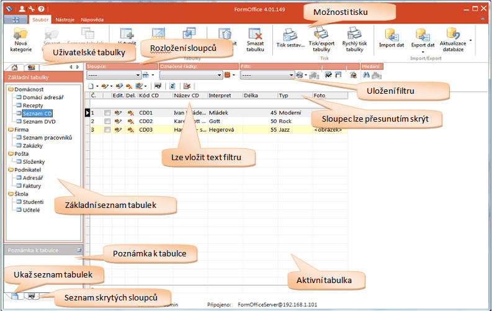492x311 pixels.
Task: Click the refresh icon in table toolbar
Action: tap(172, 86)
